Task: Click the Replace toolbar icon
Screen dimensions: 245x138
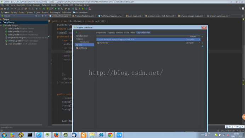Action: (x=33, y=9)
